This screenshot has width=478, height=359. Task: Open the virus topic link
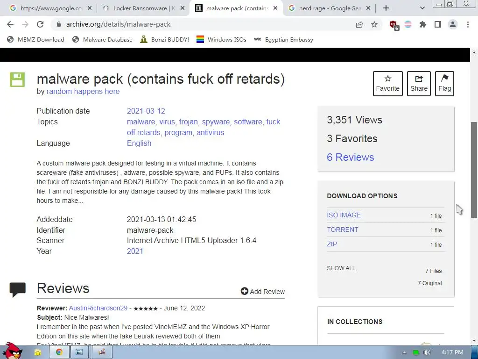(167, 122)
